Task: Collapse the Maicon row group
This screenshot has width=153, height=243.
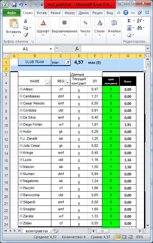Action: click(21, 167)
